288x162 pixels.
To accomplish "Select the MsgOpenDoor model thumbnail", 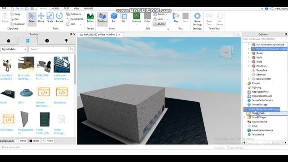I will coord(25,119).
